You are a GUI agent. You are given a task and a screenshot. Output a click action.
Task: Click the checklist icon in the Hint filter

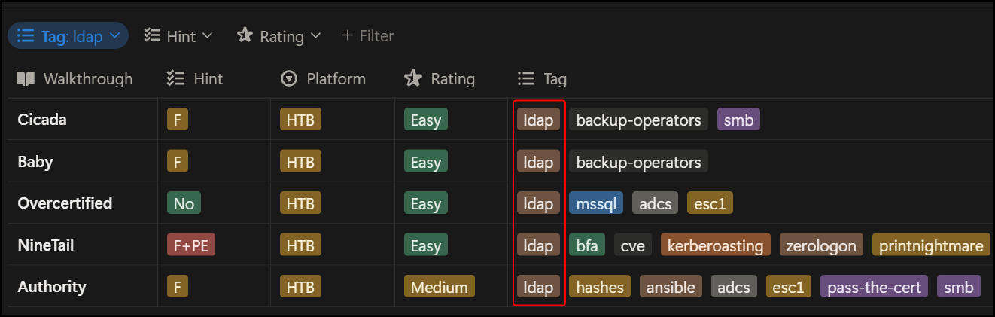151,35
